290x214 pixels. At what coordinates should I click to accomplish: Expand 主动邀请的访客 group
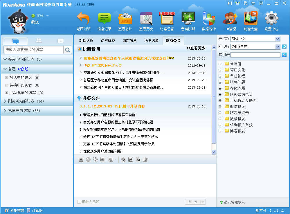pos(7,93)
